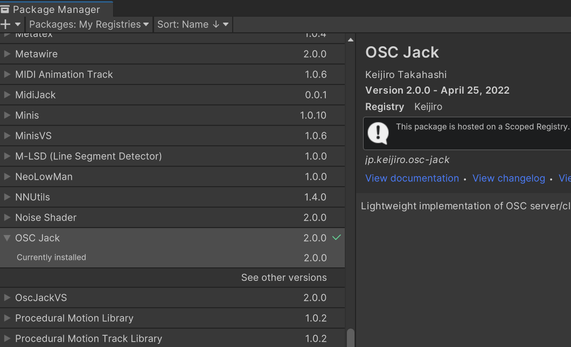Click the add package plus icon

point(6,24)
